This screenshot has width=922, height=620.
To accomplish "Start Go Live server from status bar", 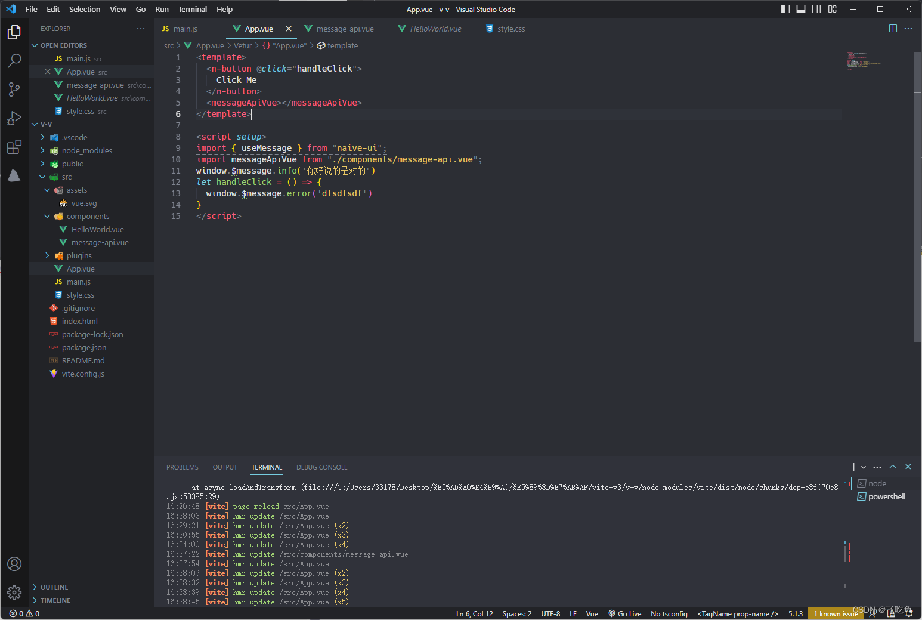I will coord(625,613).
